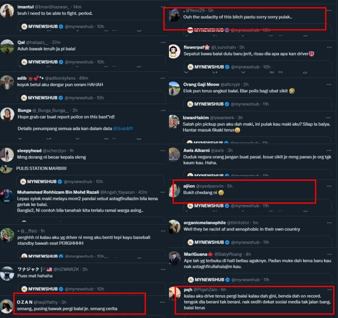Click the three-dot menu on flowerpaf's tweet

(x=329, y=47)
